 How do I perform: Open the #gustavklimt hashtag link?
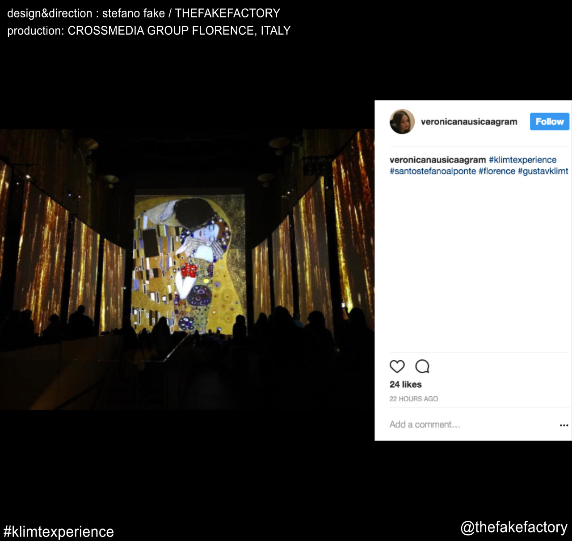coord(543,171)
